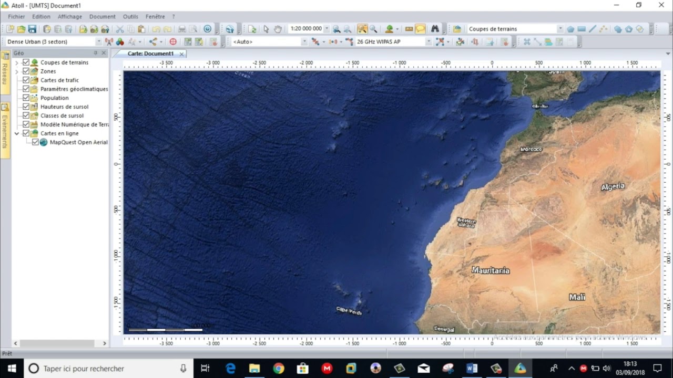Open the notification center icon
Viewport: 673px width, 378px height.
click(657, 369)
